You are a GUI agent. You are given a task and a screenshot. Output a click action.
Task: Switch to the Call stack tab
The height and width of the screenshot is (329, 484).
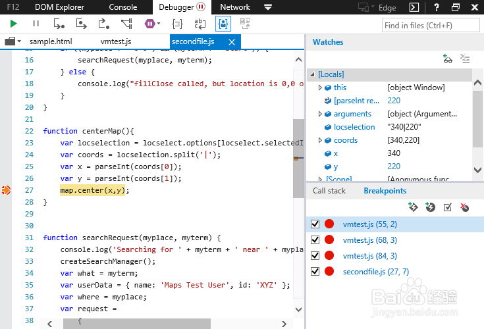pos(329,191)
